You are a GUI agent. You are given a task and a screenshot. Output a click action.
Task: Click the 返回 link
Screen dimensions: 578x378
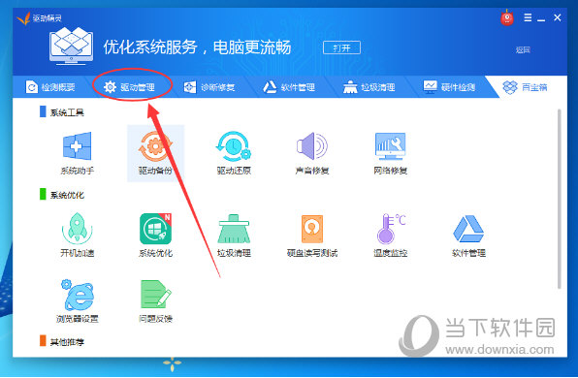(523, 50)
